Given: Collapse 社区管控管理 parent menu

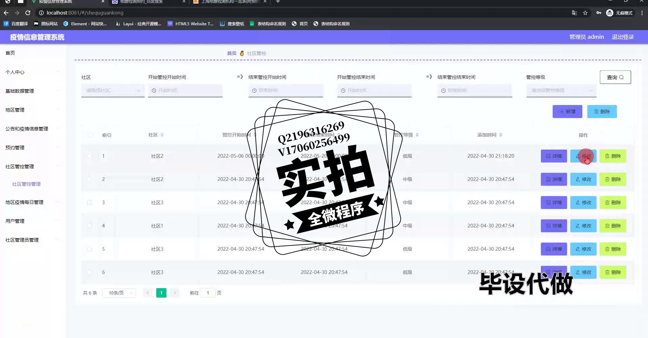Looking at the screenshot, I should 33,166.
